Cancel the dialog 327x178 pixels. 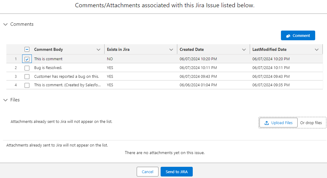click(148, 172)
